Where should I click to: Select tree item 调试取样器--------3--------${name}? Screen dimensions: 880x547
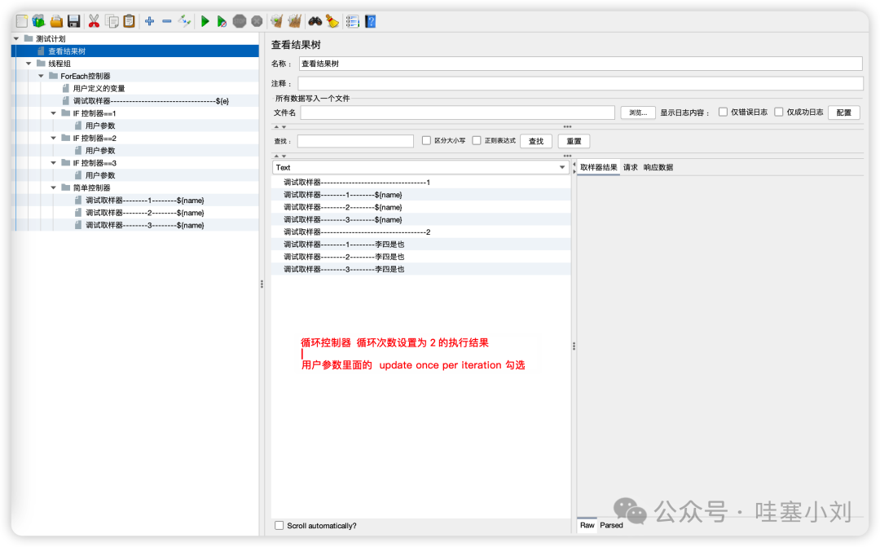click(145, 225)
